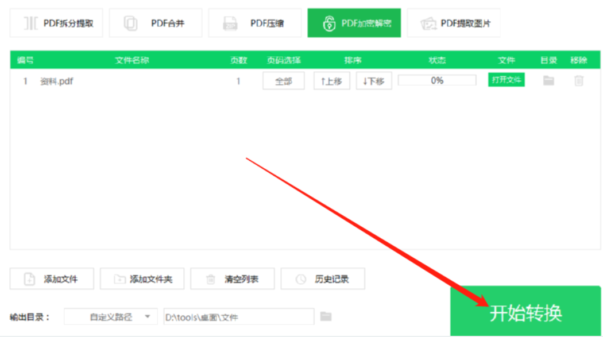This screenshot has height=337, width=603.
Task: Click the document icon on 添加文件
Action: click(30, 279)
